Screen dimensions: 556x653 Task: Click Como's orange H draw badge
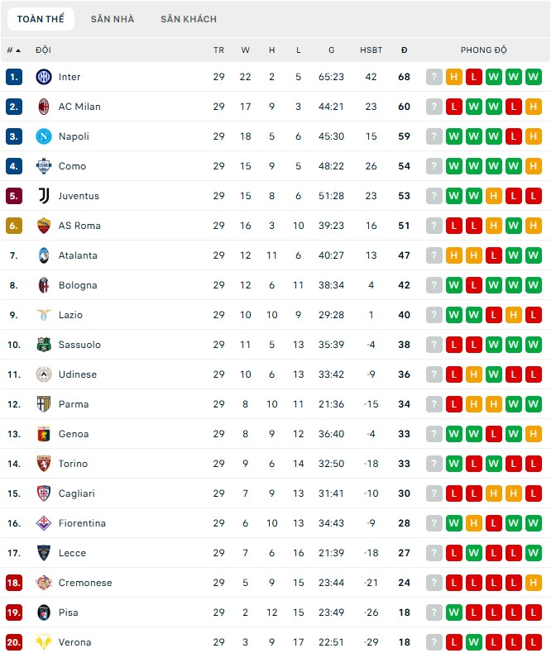tap(534, 166)
